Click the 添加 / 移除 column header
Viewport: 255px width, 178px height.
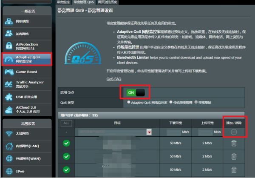234,123
